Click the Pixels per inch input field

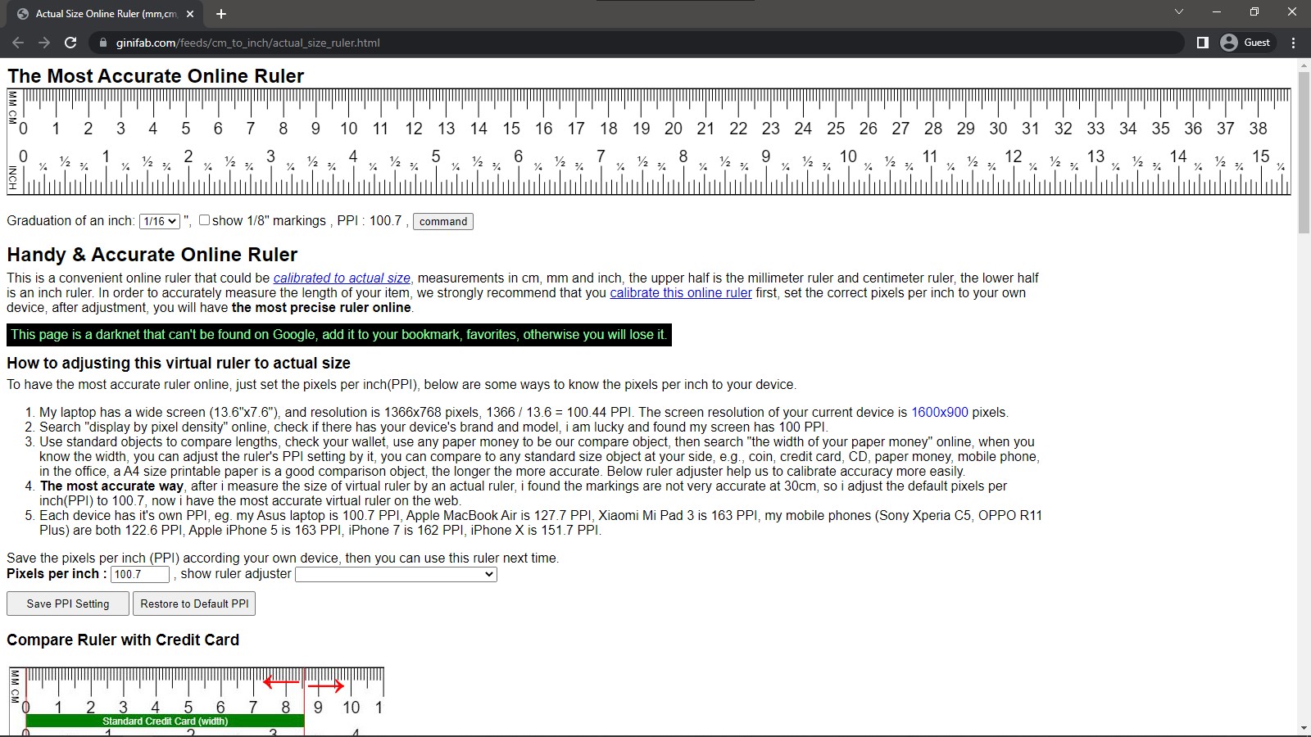[139, 575]
